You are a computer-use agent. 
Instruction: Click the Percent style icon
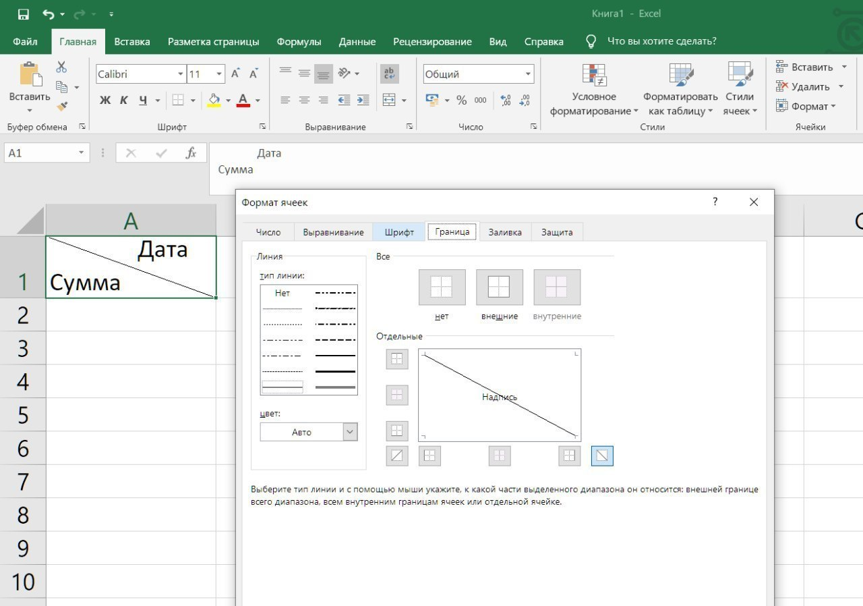point(462,101)
